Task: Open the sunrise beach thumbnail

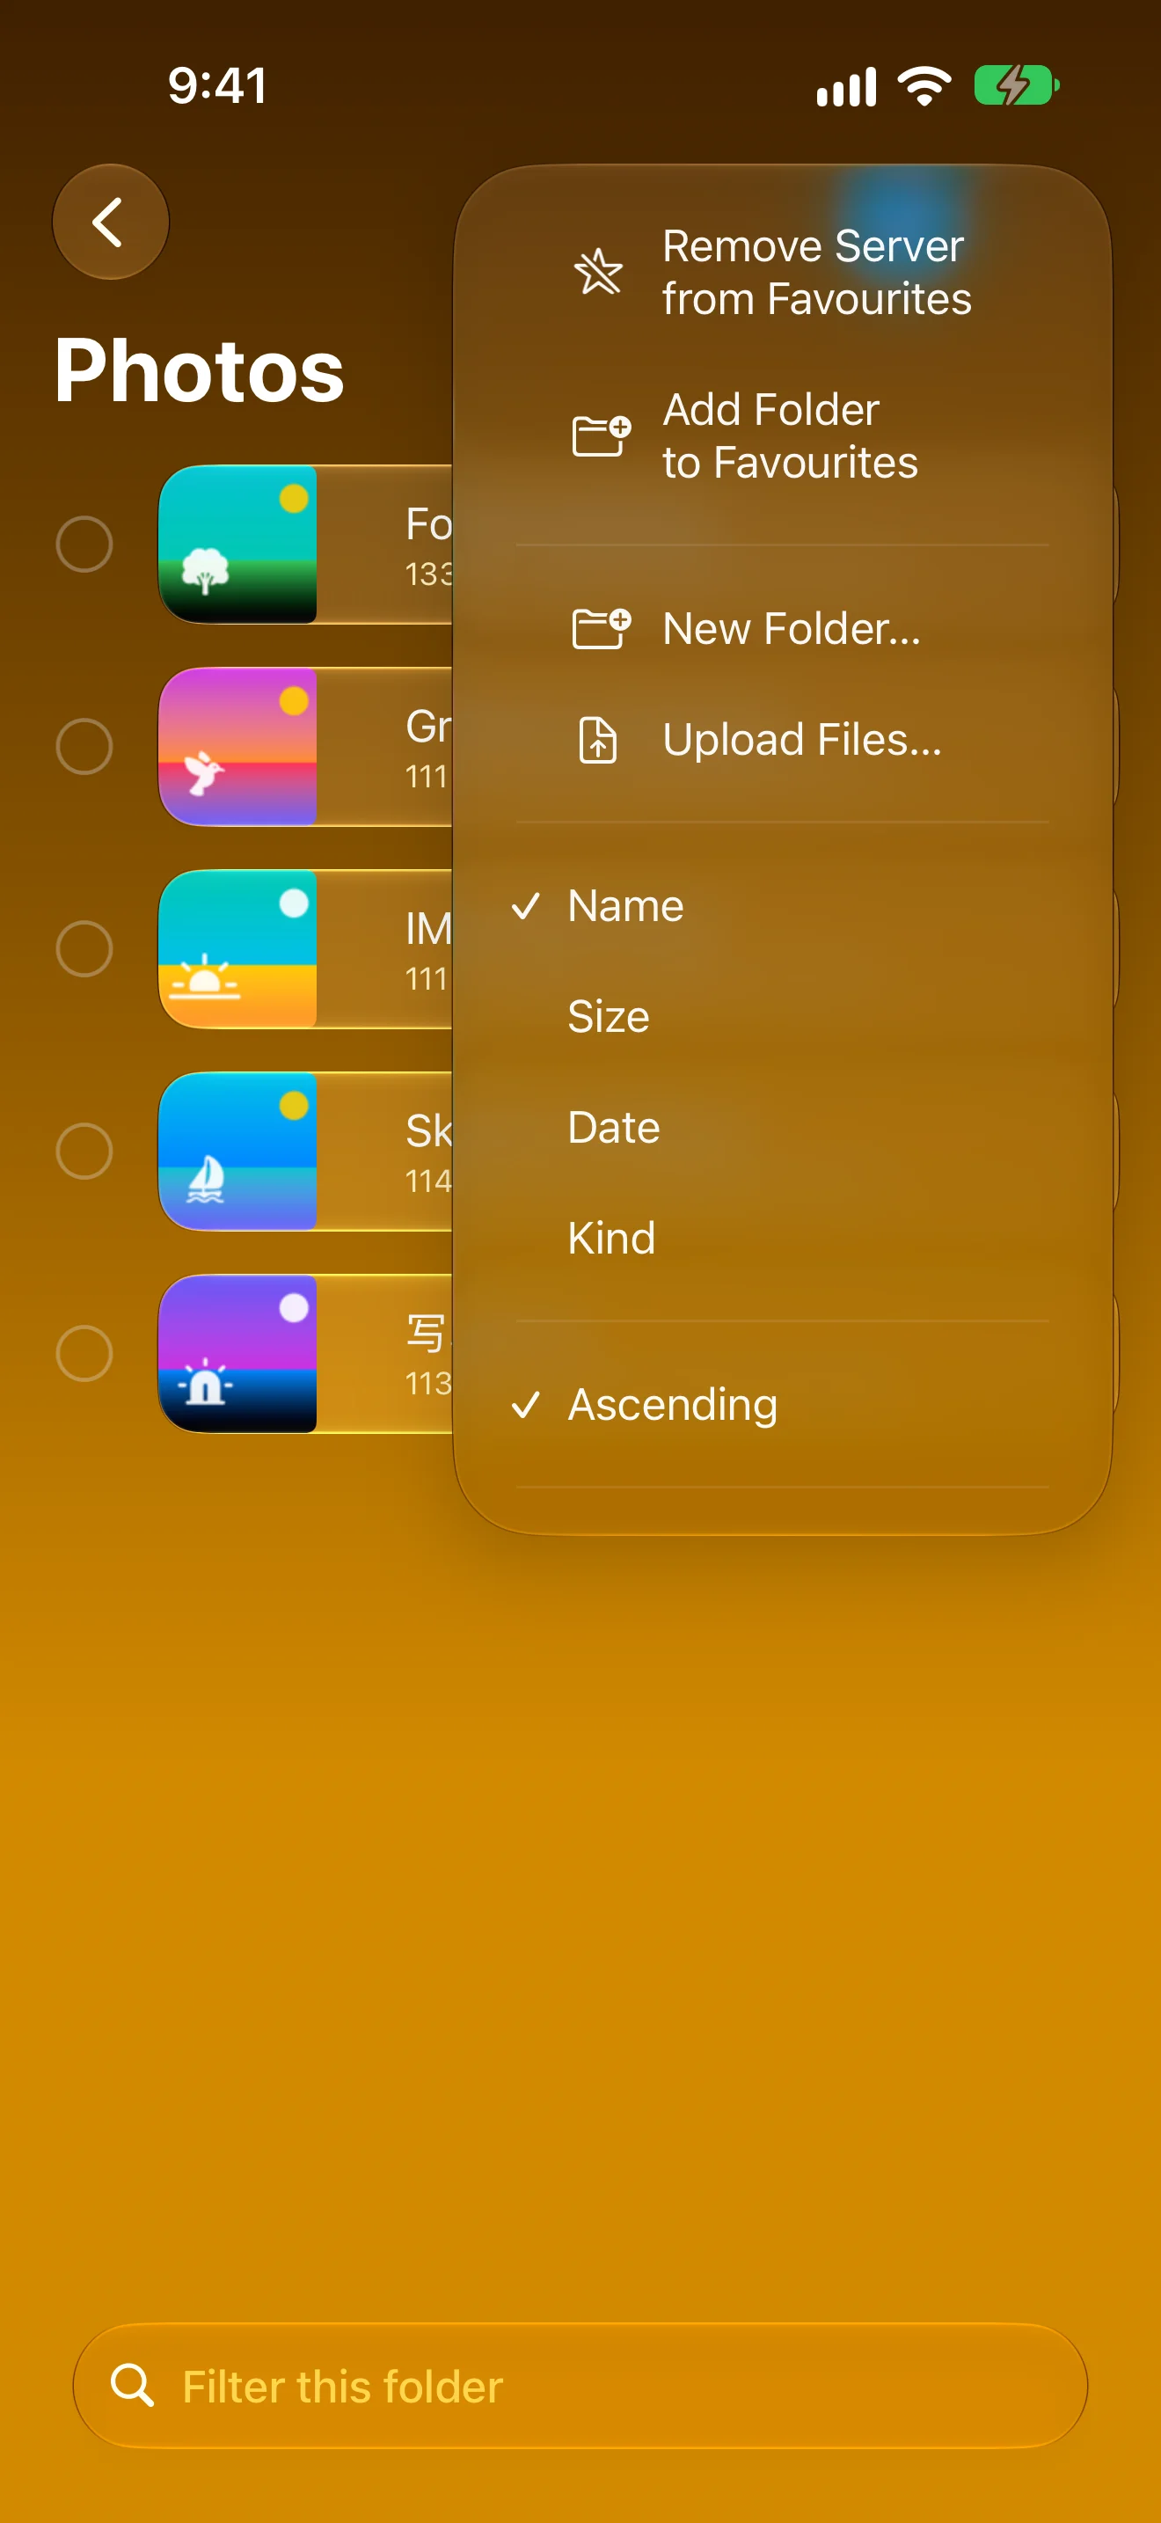Action: [x=237, y=949]
